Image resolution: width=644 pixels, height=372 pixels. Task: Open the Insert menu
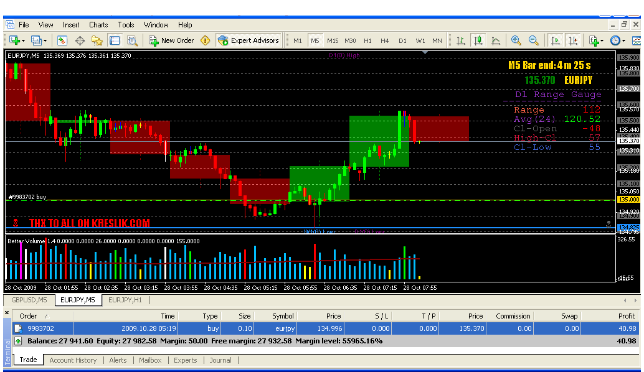point(71,25)
